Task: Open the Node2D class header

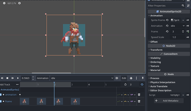Action: (169, 46)
